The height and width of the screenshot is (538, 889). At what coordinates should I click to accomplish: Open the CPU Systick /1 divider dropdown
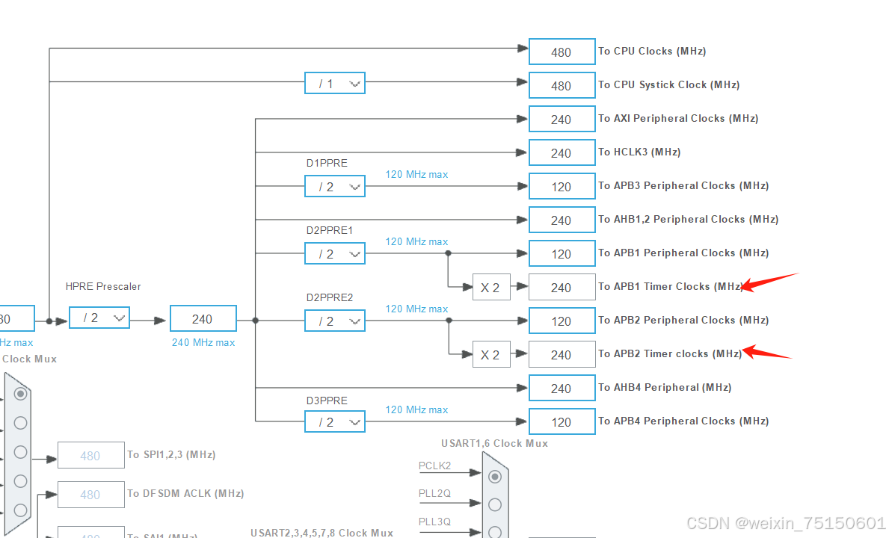coord(334,83)
